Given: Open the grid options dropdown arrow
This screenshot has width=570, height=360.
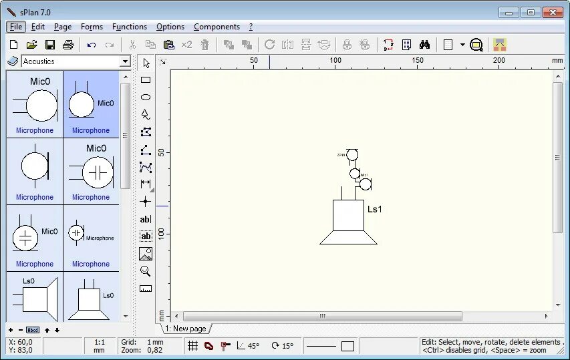Looking at the screenshot, I should [462, 45].
